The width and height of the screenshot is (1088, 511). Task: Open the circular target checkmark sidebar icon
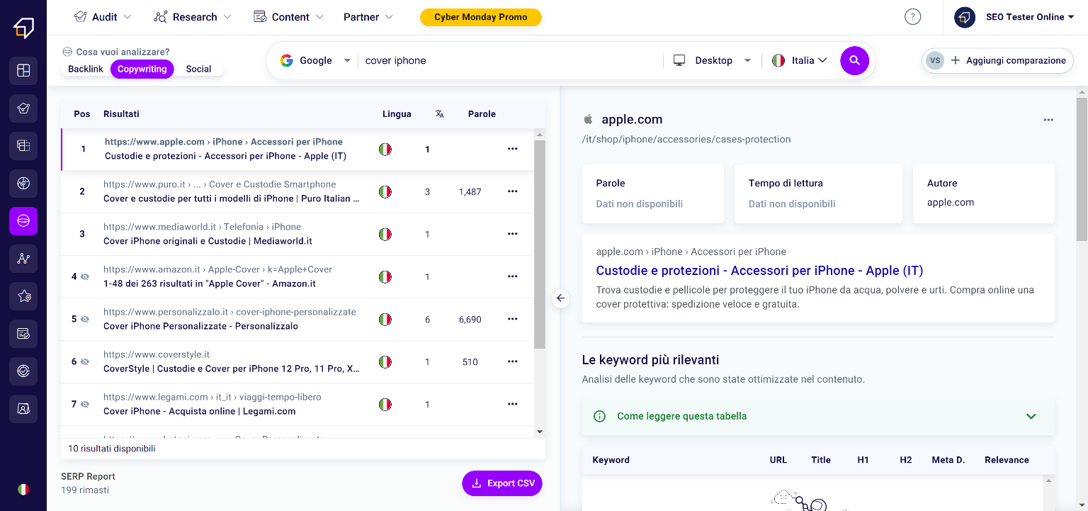[x=23, y=371]
